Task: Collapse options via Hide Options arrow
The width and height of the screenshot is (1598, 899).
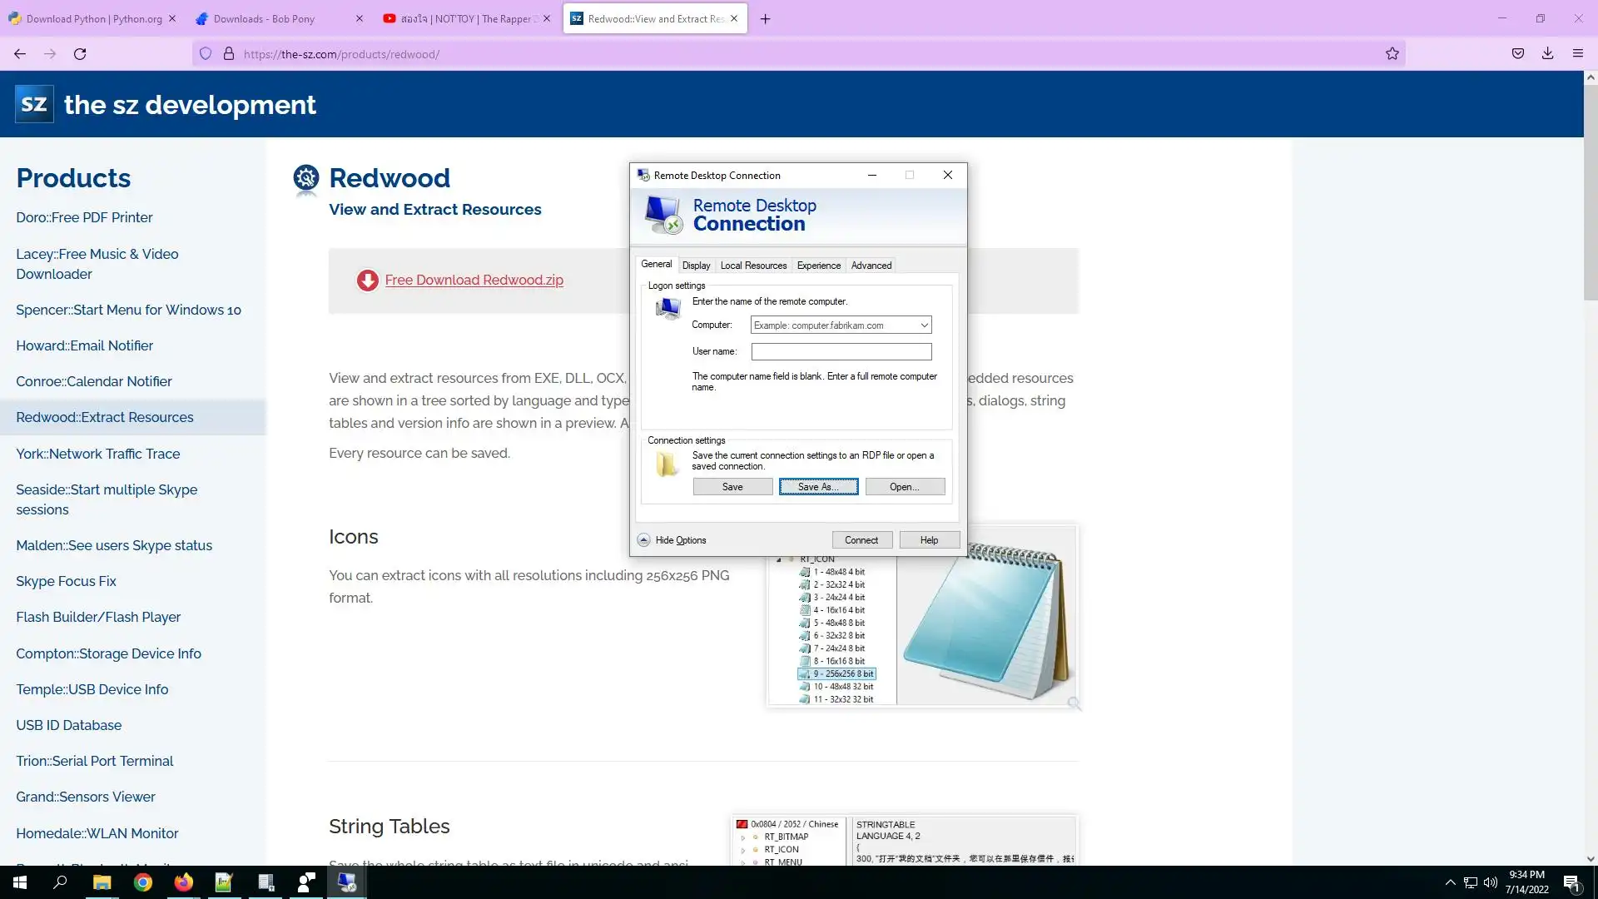Action: pos(643,540)
